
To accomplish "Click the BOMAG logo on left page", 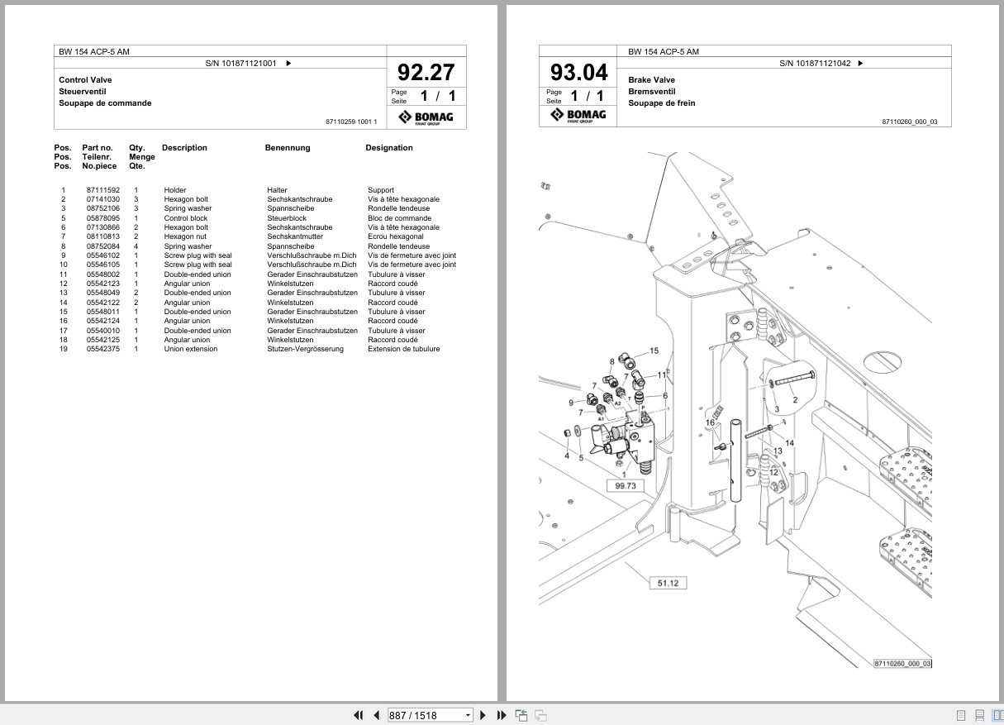I will click(x=426, y=117).
